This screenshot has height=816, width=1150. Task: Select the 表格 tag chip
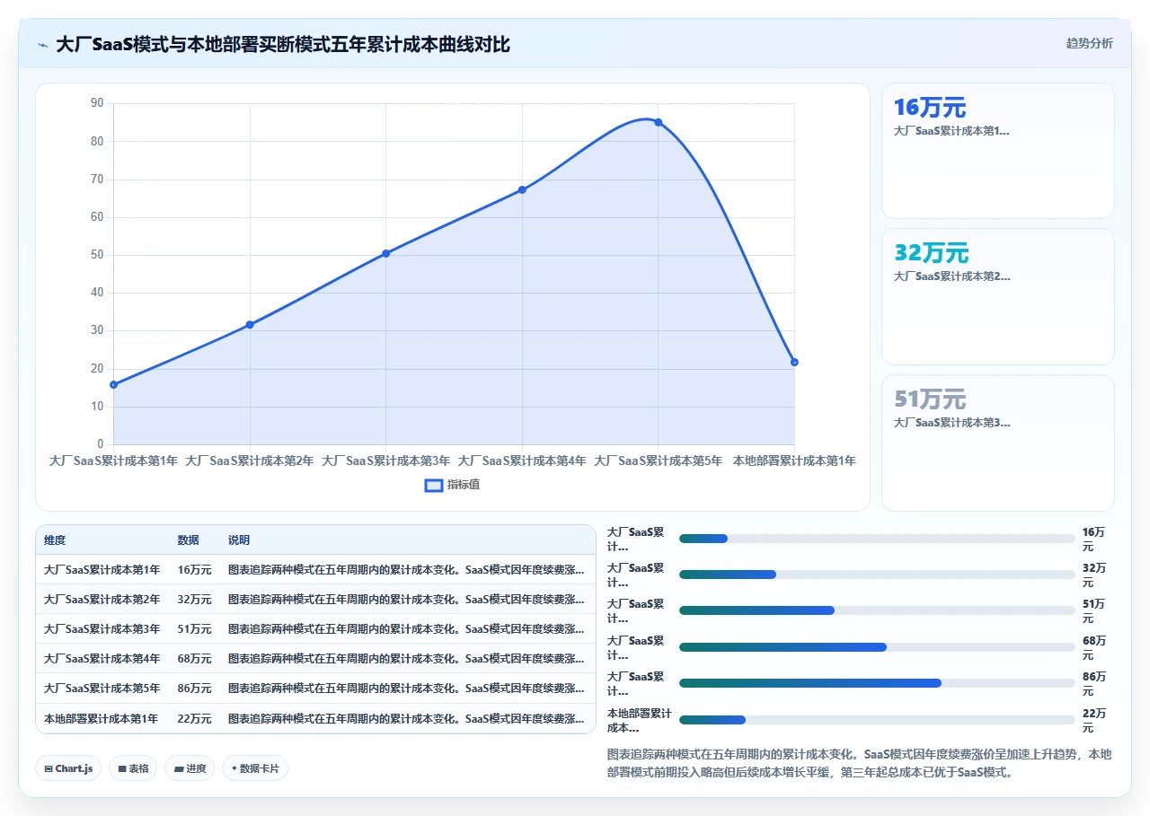click(x=133, y=768)
